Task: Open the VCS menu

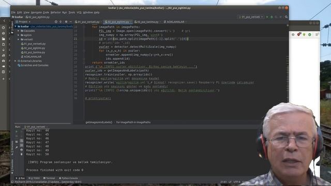Action: click(79, 12)
